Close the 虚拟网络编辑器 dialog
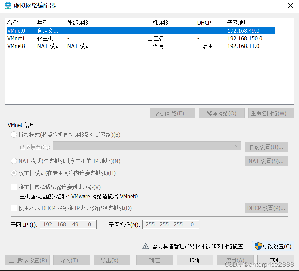Viewport: 299px width, 271px height. (x=290, y=6)
